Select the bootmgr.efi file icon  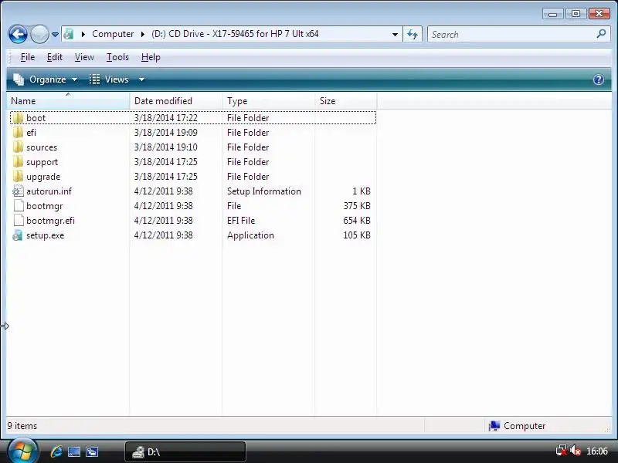click(18, 221)
